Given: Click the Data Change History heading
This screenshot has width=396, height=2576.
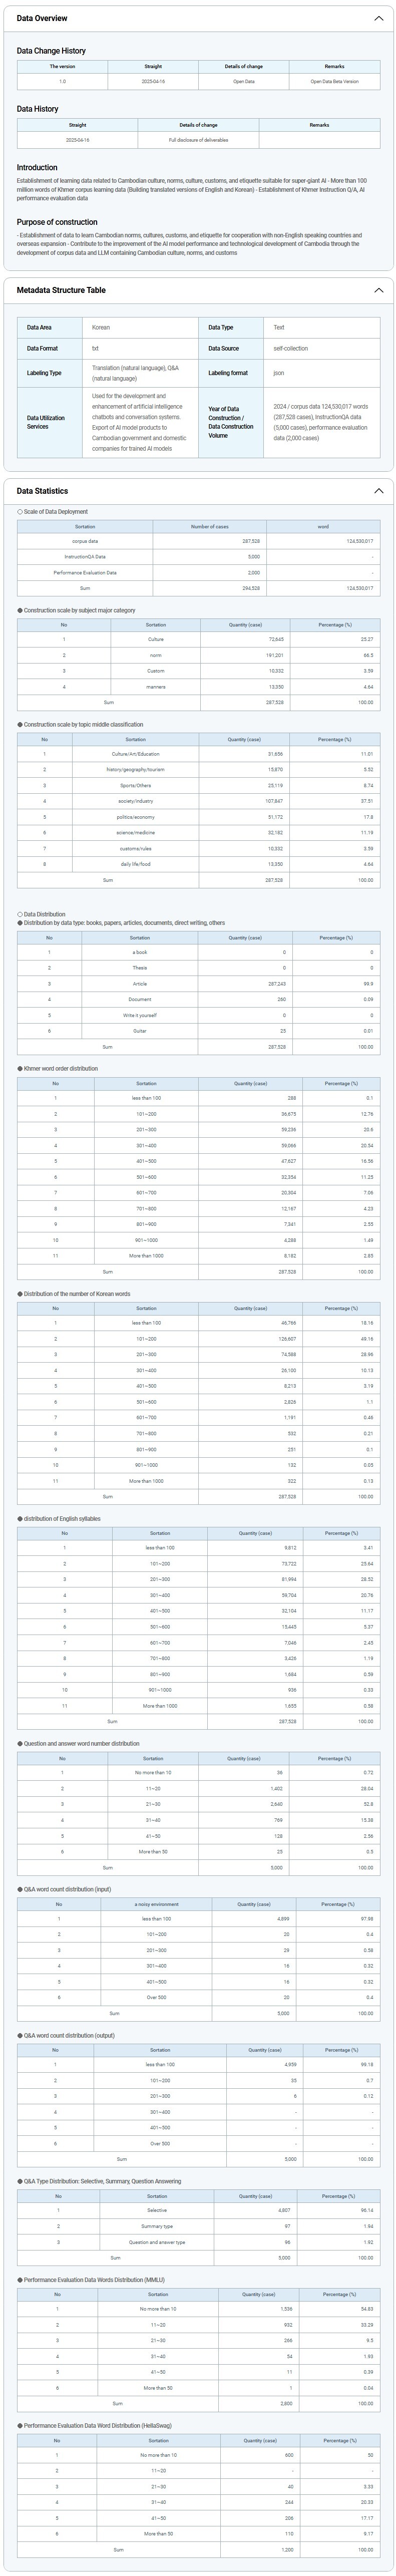Looking at the screenshot, I should [x=51, y=50].
